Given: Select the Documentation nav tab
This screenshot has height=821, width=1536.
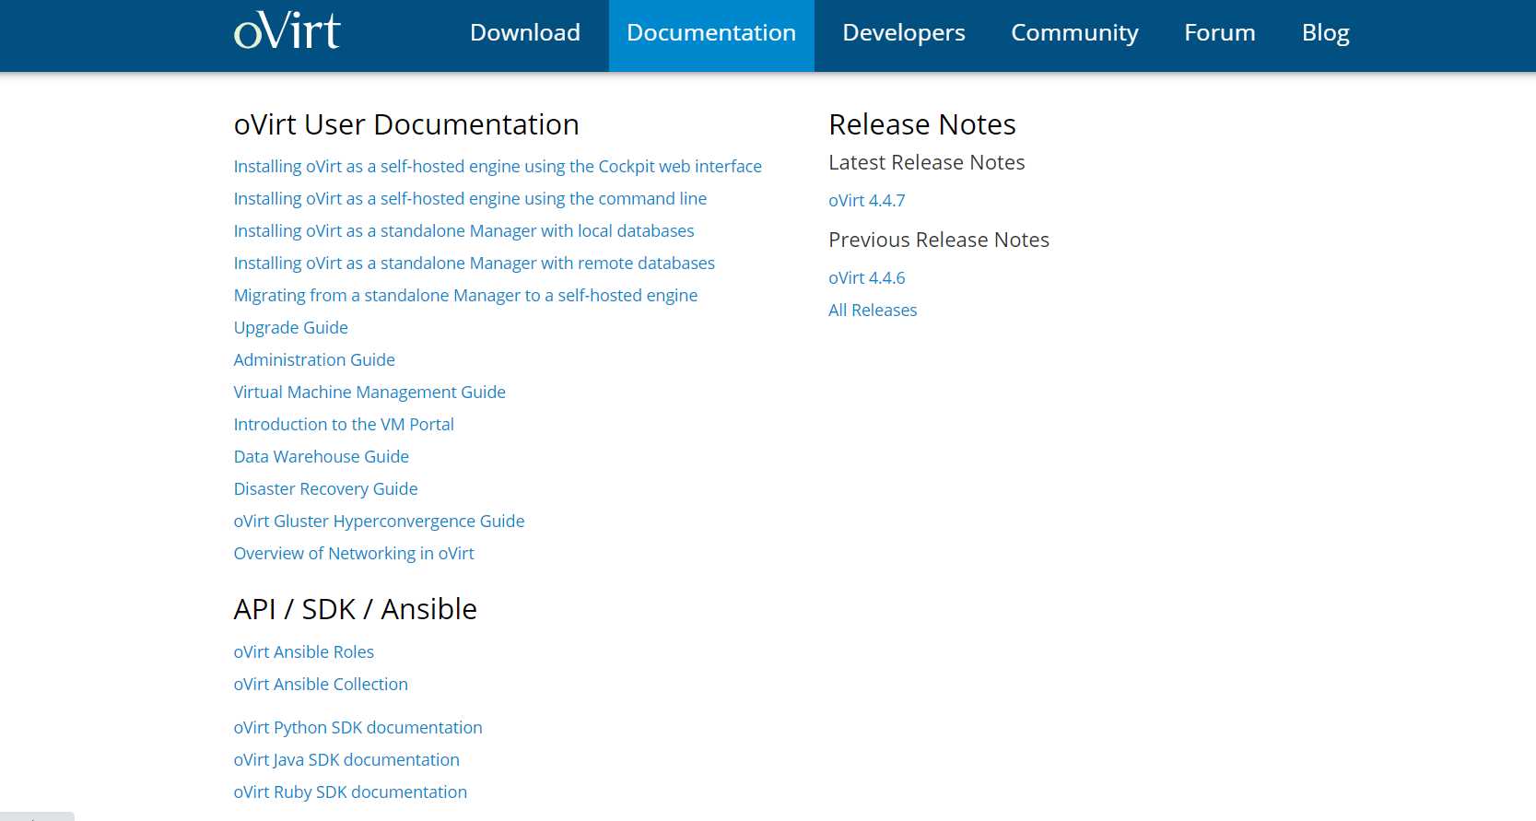Looking at the screenshot, I should coord(710,33).
